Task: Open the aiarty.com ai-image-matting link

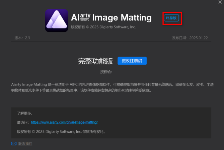Action: [x=64, y=122]
